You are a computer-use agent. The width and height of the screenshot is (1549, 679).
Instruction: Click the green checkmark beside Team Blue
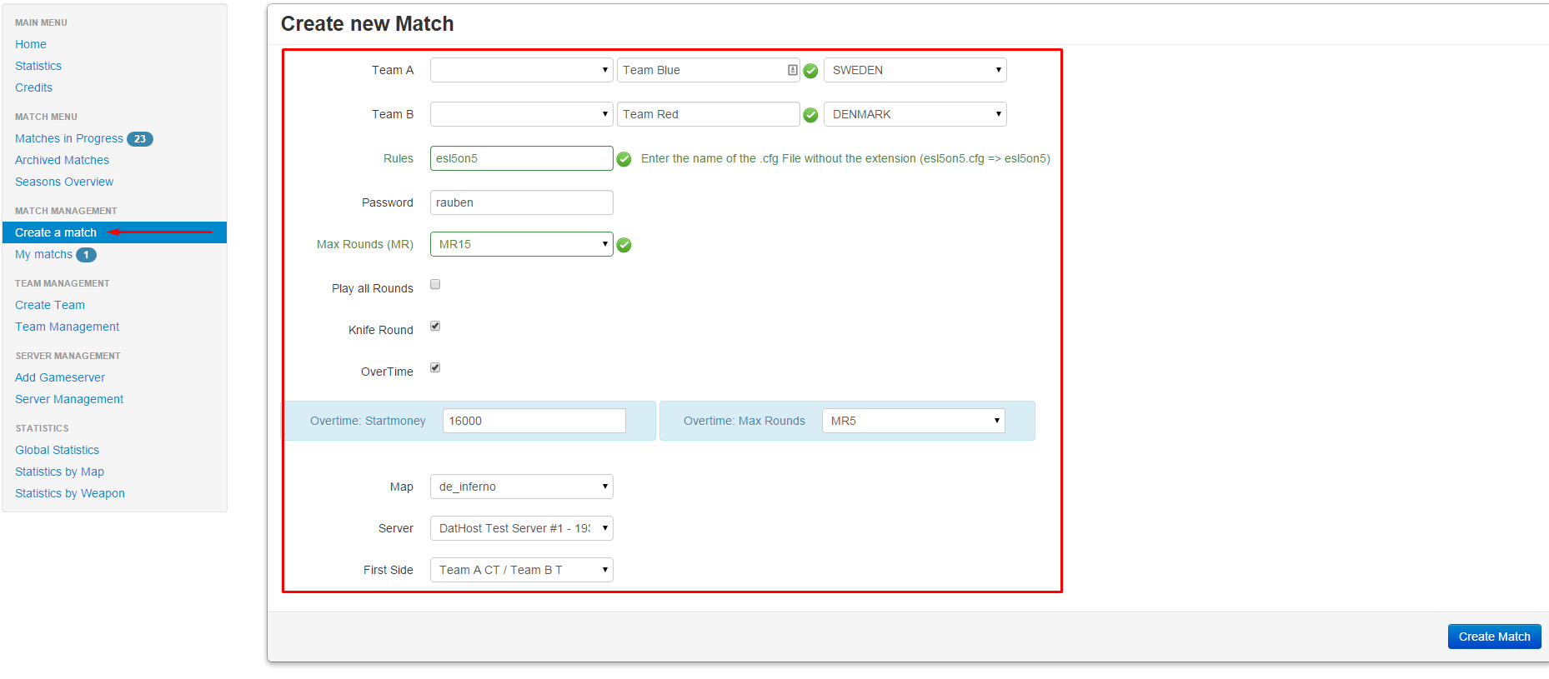point(810,71)
